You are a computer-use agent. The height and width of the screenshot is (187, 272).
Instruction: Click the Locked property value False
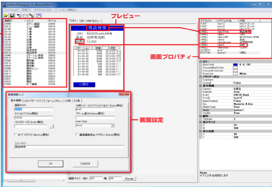(237, 83)
